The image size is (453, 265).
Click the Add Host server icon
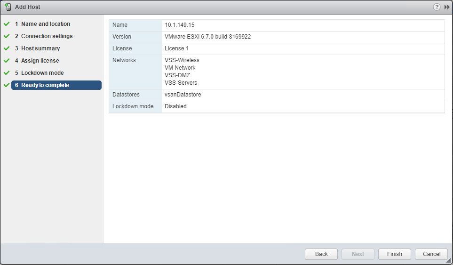tap(8, 7)
